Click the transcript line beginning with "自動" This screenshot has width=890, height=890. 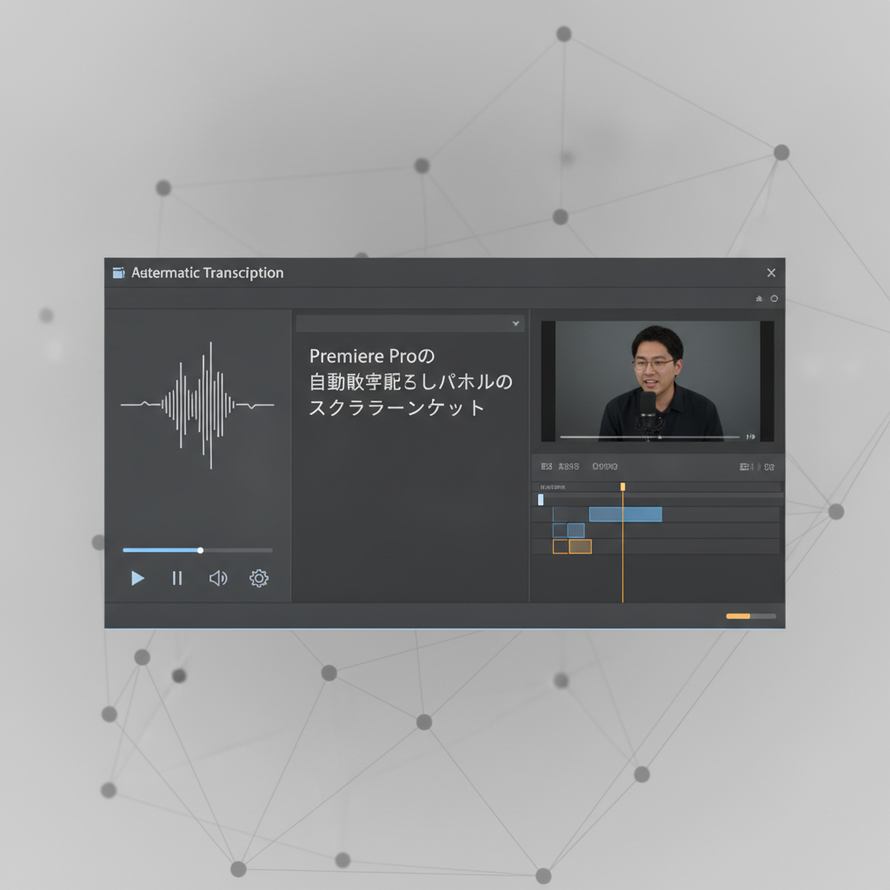(x=411, y=382)
